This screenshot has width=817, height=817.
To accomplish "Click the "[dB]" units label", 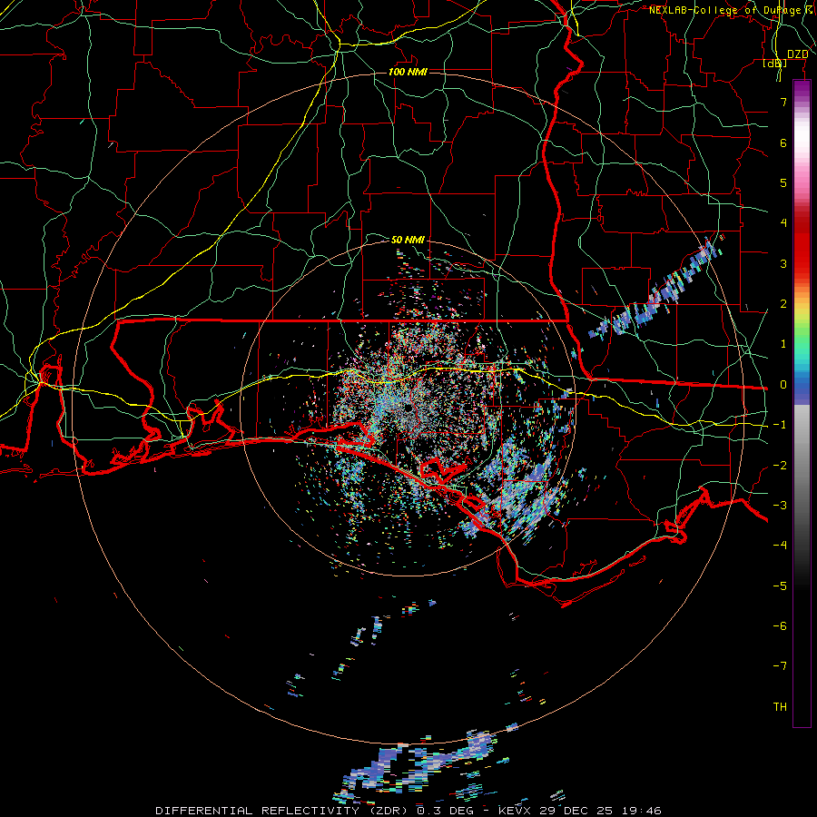I will click(775, 64).
